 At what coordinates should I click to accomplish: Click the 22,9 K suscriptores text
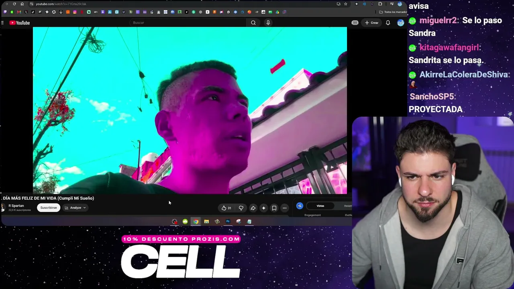tap(19, 210)
